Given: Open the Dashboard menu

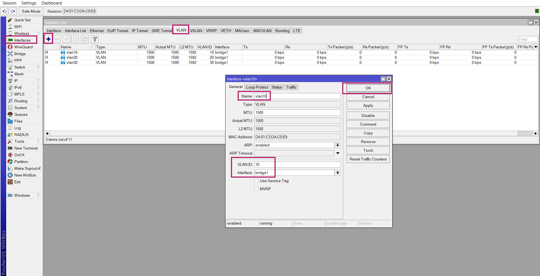Looking at the screenshot, I should tap(52, 3).
